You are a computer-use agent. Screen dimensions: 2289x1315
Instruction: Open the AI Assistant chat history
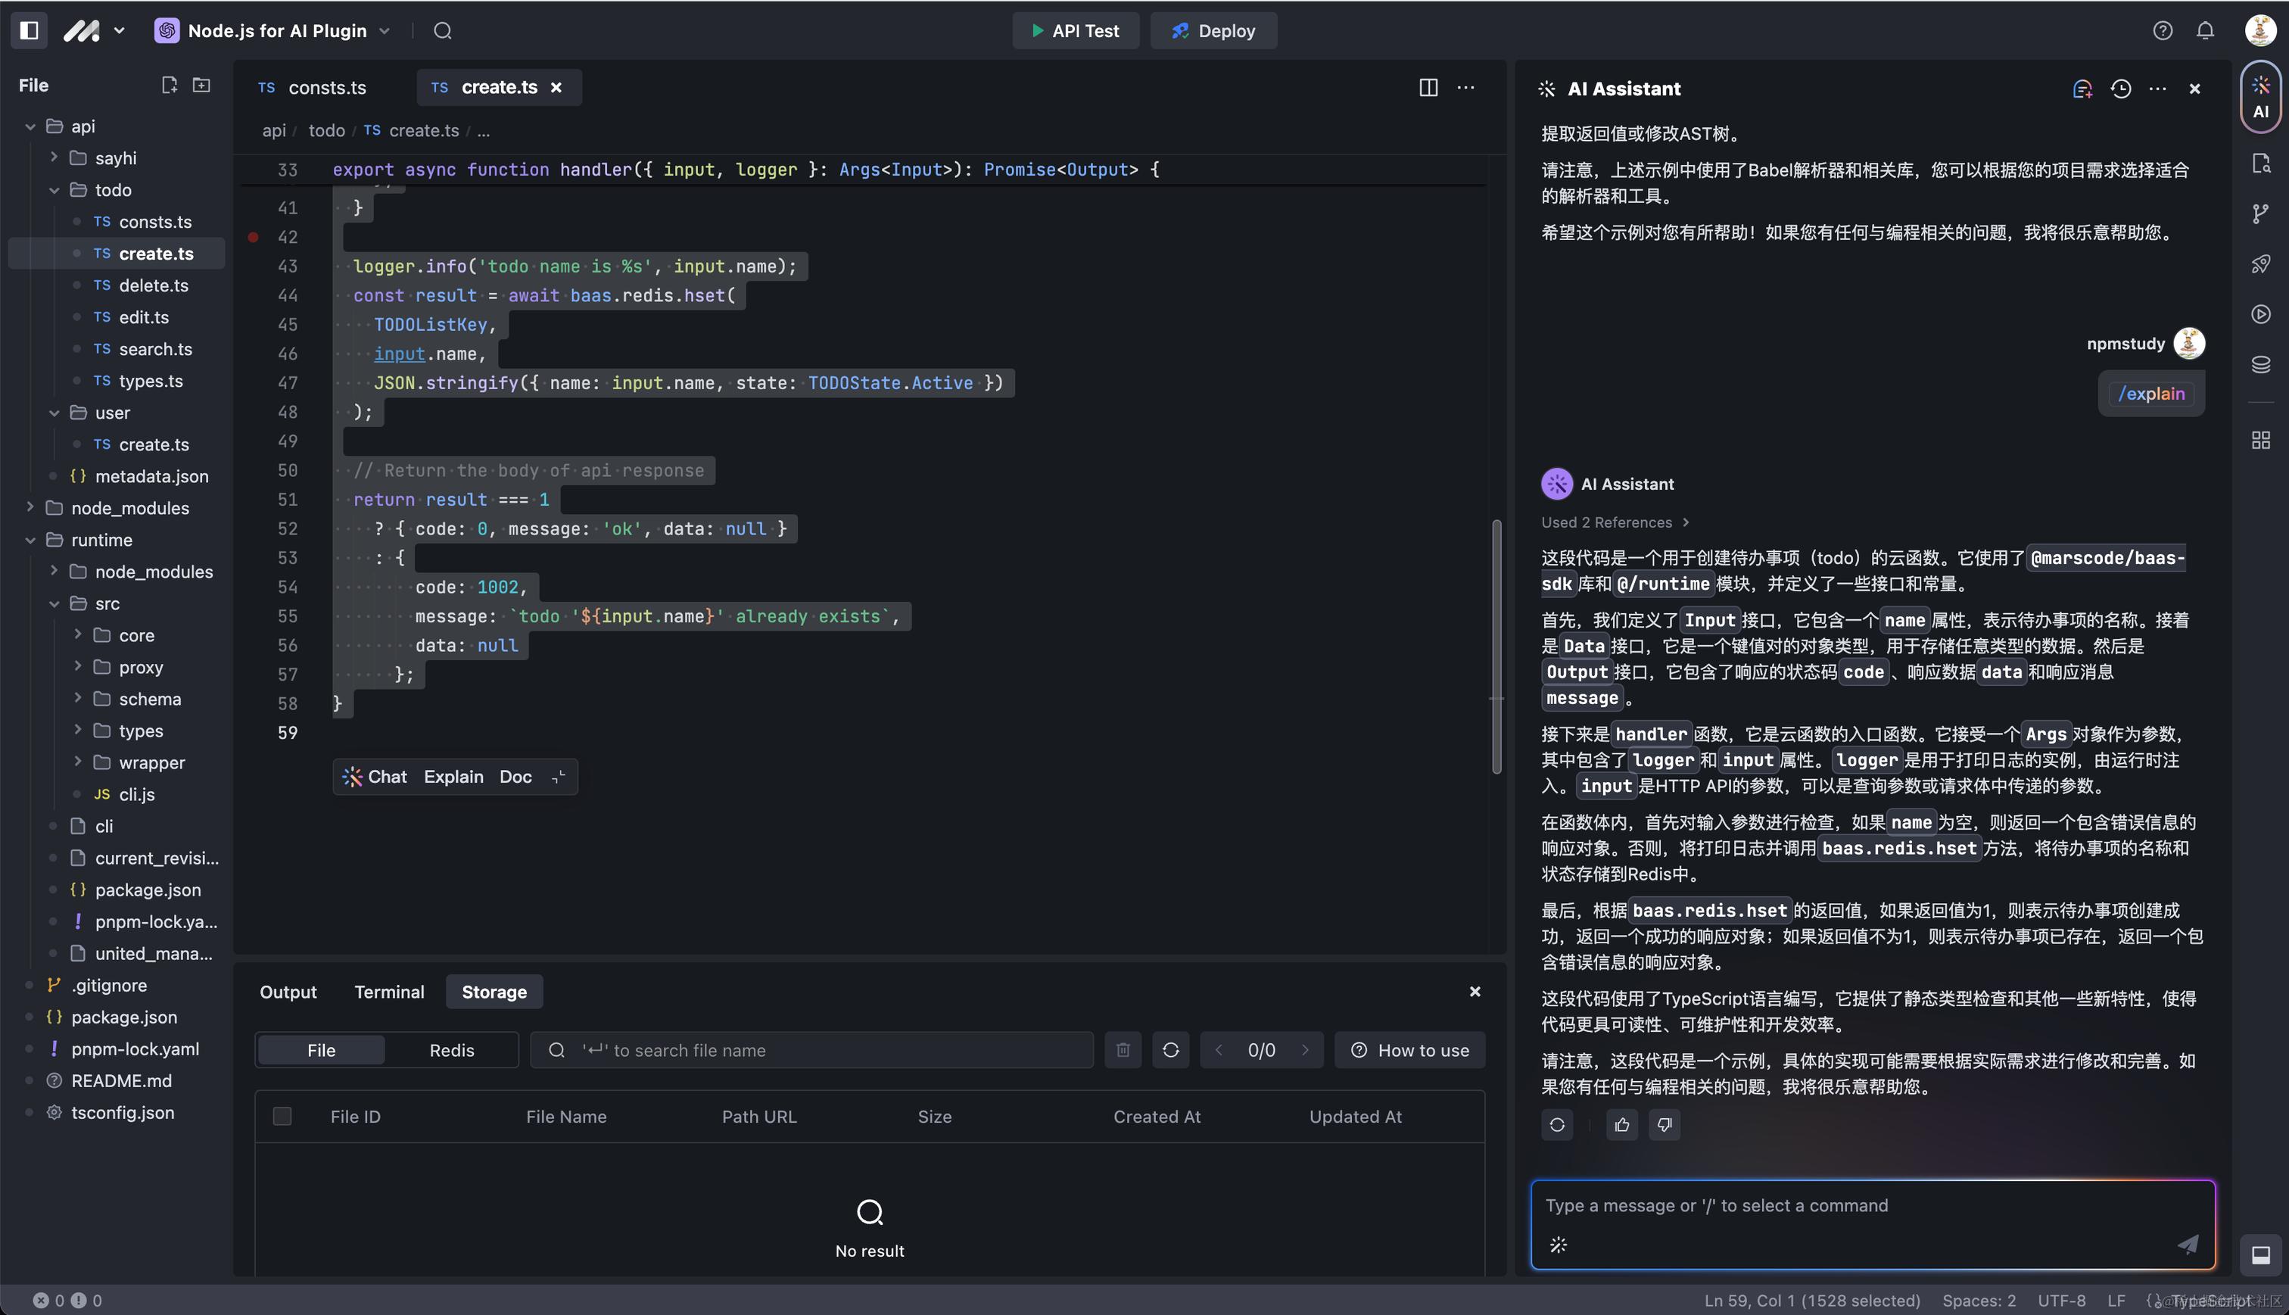tap(2120, 89)
